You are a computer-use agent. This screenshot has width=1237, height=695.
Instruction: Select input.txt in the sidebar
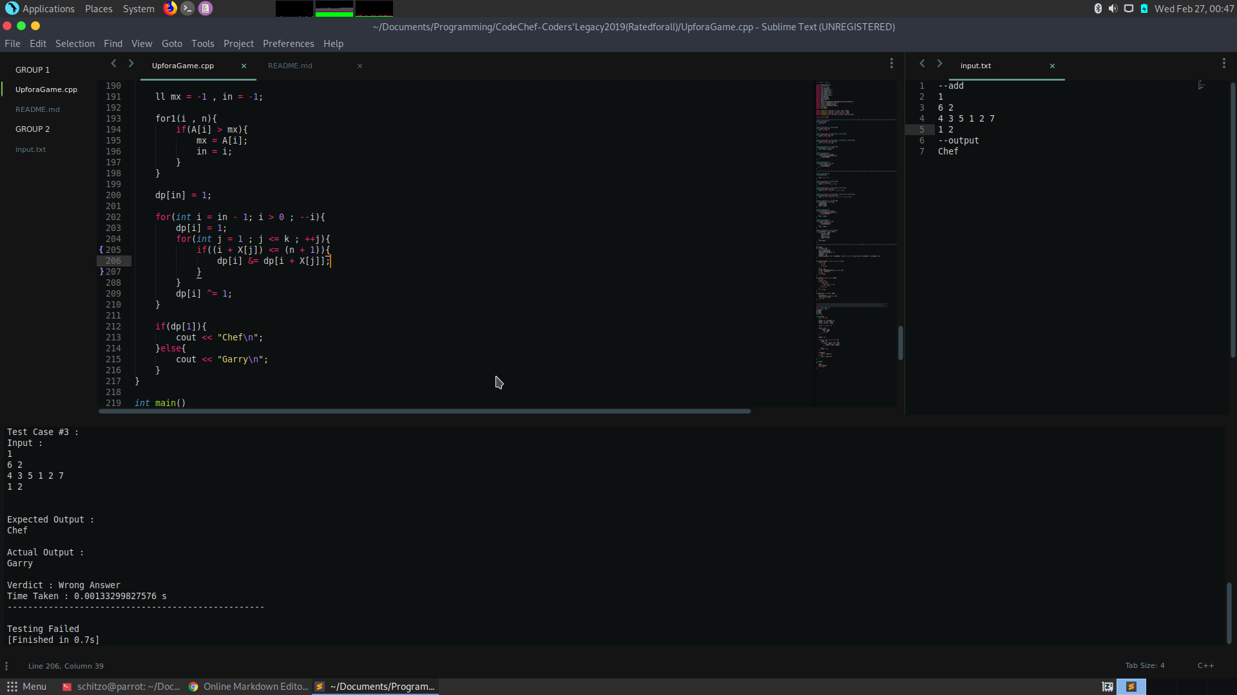tap(30, 149)
